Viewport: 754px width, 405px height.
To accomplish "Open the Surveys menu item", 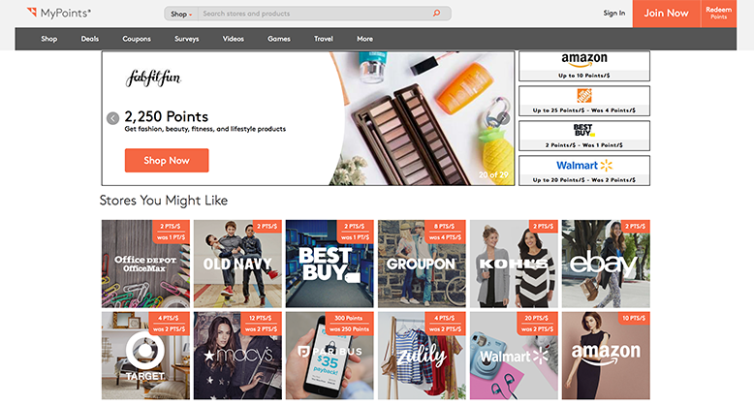I will click(x=187, y=39).
